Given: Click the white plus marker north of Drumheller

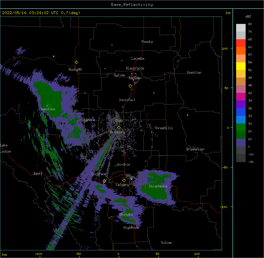Looking at the screenshot, I should (187, 115).
